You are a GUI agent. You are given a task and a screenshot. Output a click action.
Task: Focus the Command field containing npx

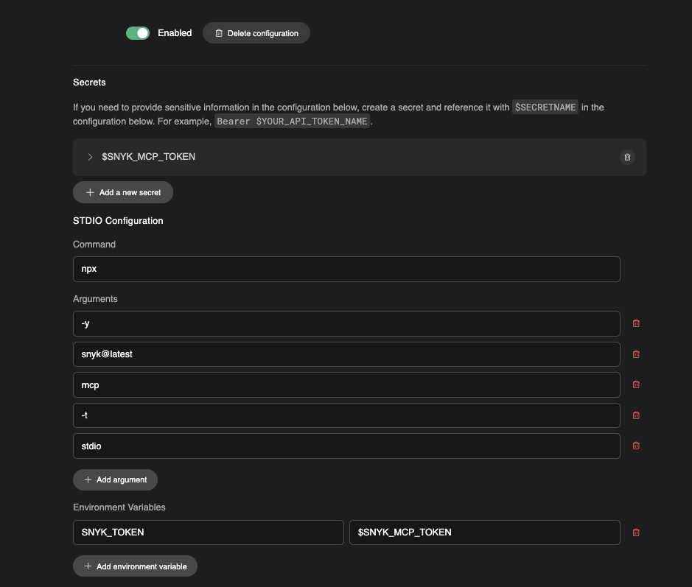[x=346, y=269]
